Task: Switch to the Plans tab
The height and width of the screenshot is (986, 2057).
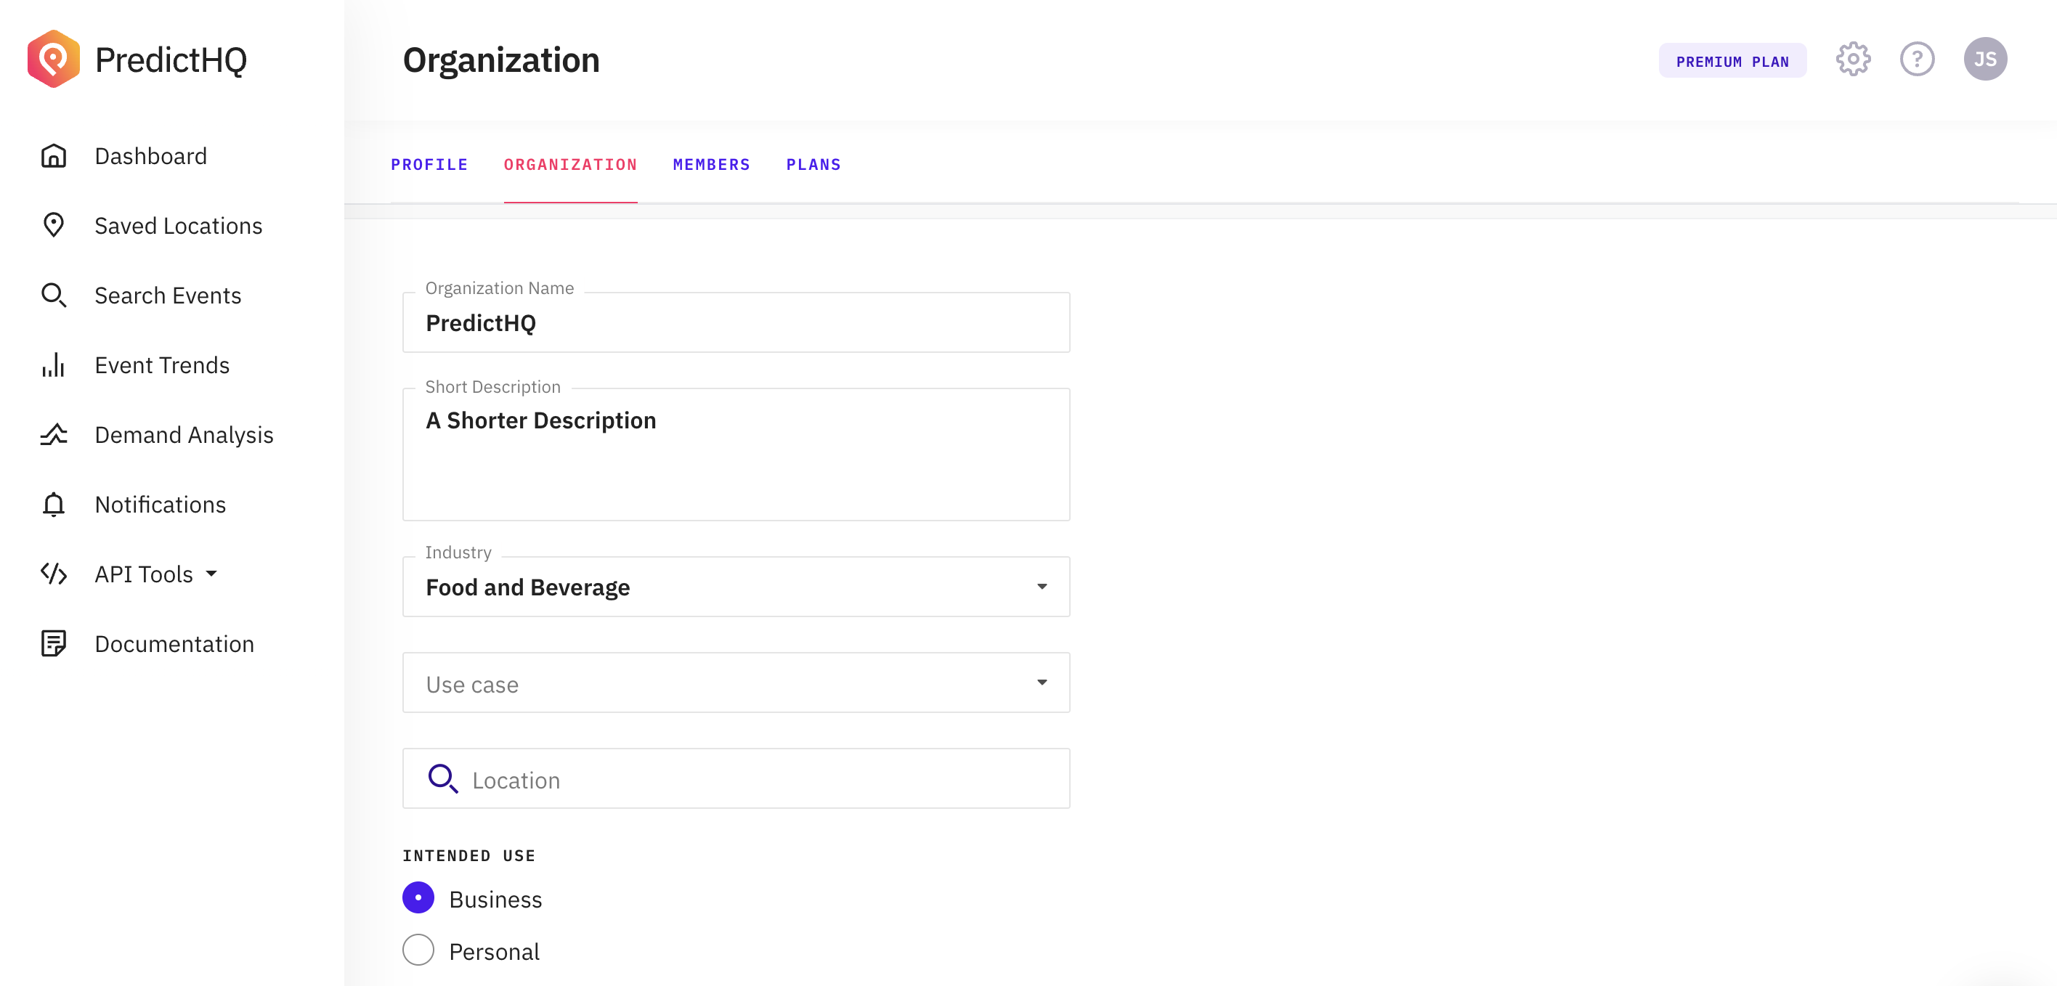Action: [813, 166]
